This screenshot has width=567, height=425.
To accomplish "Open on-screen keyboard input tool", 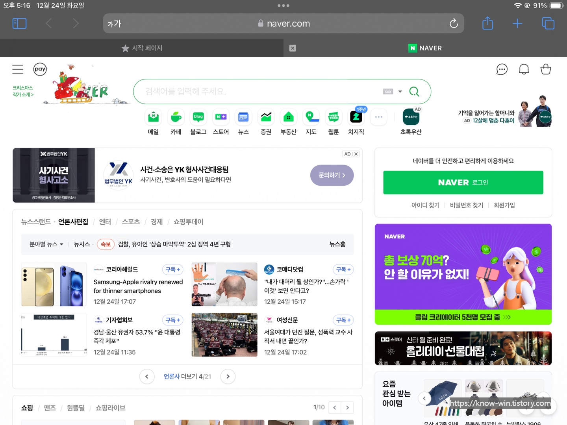I will (x=388, y=91).
